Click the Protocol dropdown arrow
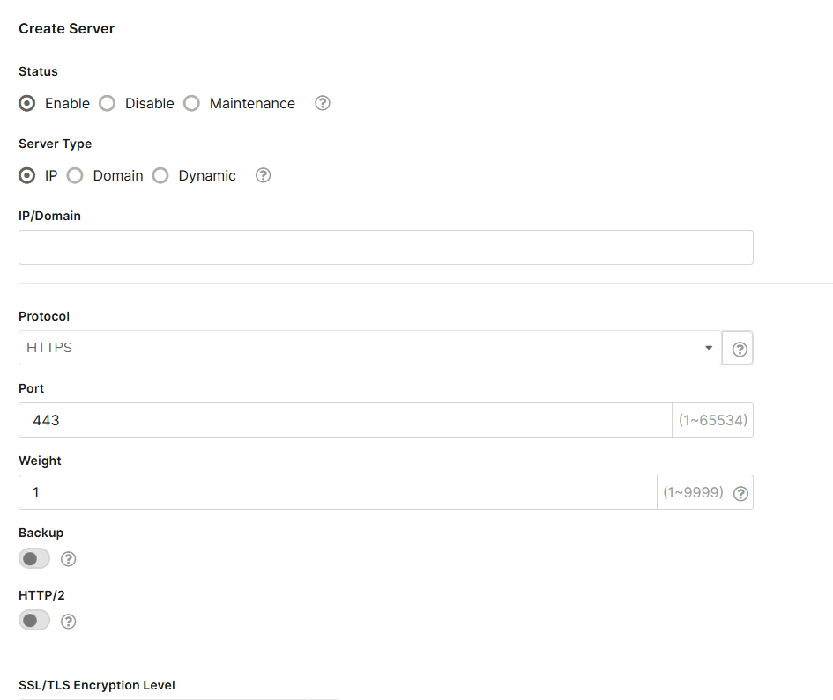The image size is (833, 700). pyautogui.click(x=709, y=348)
